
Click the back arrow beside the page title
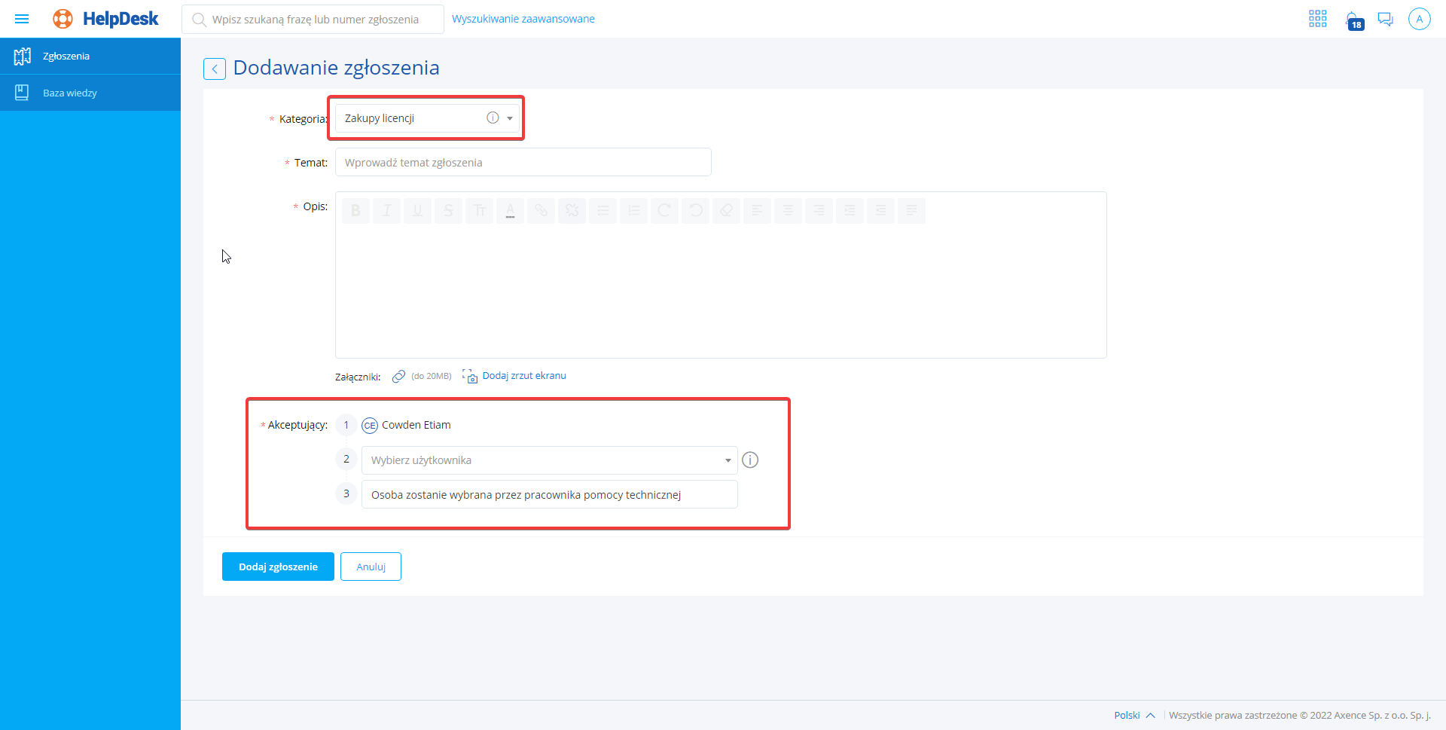point(215,69)
